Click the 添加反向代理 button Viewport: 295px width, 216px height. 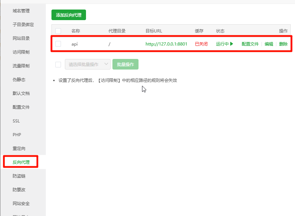pos(69,15)
